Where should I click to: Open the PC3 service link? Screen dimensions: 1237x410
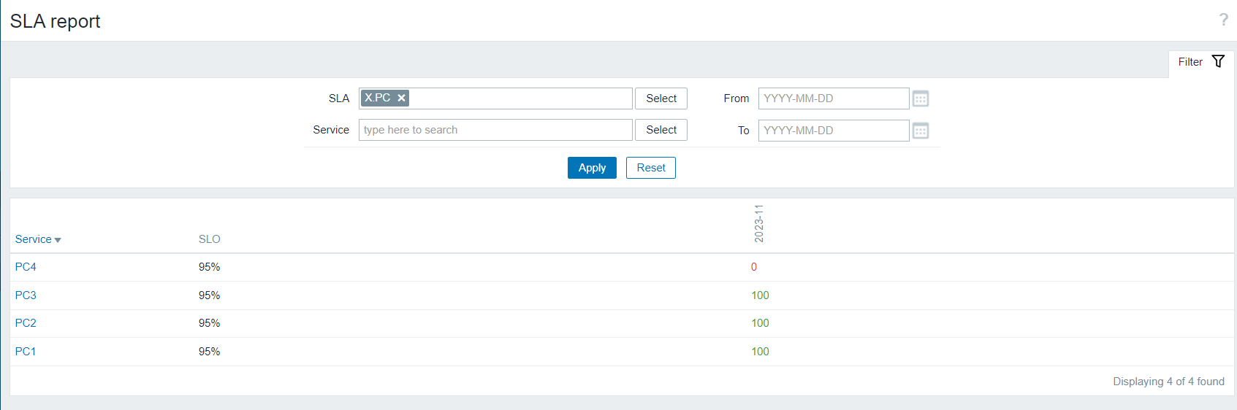click(x=26, y=295)
